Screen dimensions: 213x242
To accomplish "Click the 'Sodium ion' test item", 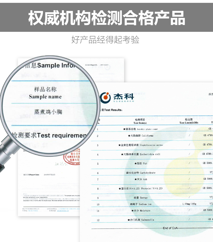I will [x=141, y=204].
